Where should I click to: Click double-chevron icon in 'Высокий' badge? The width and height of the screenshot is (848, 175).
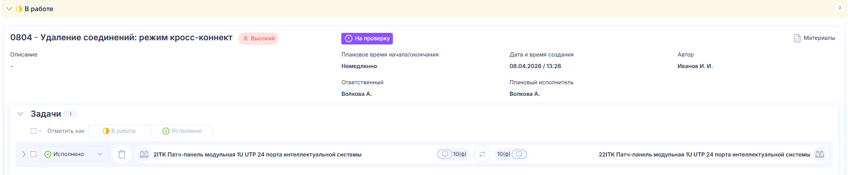pos(245,39)
